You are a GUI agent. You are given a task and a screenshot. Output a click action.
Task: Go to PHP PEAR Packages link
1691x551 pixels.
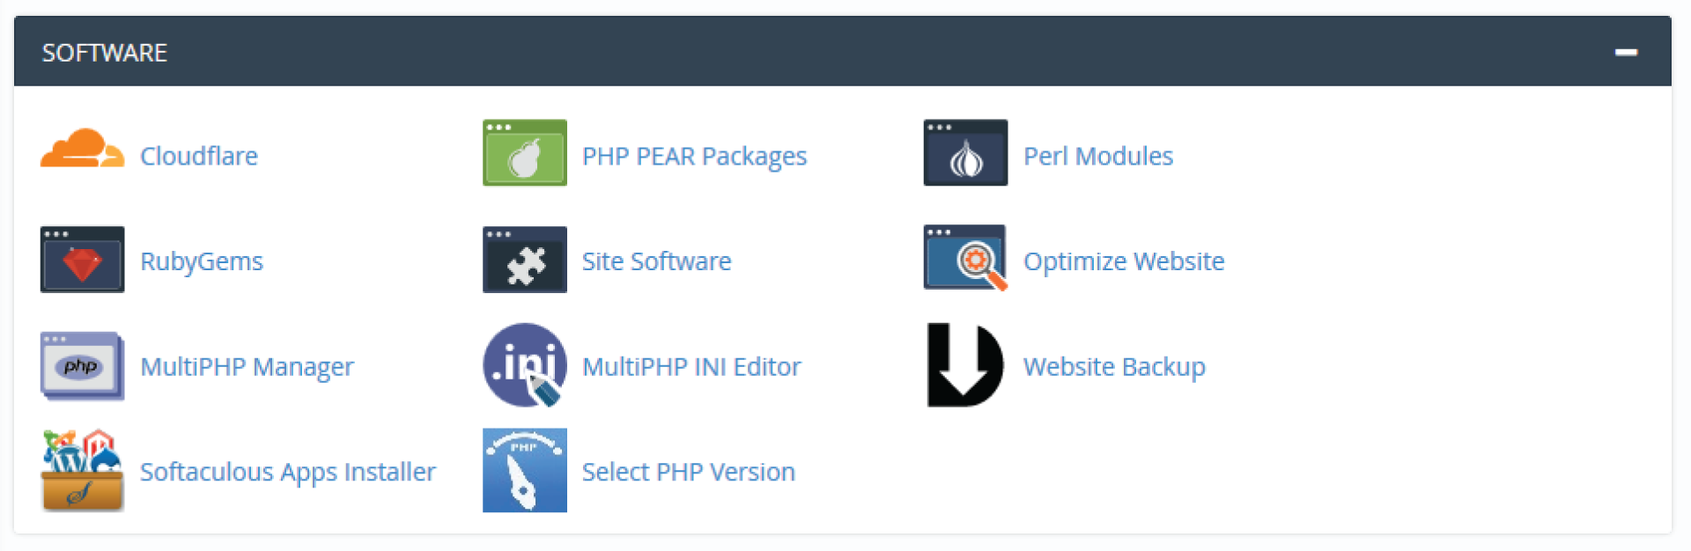pyautogui.click(x=694, y=156)
